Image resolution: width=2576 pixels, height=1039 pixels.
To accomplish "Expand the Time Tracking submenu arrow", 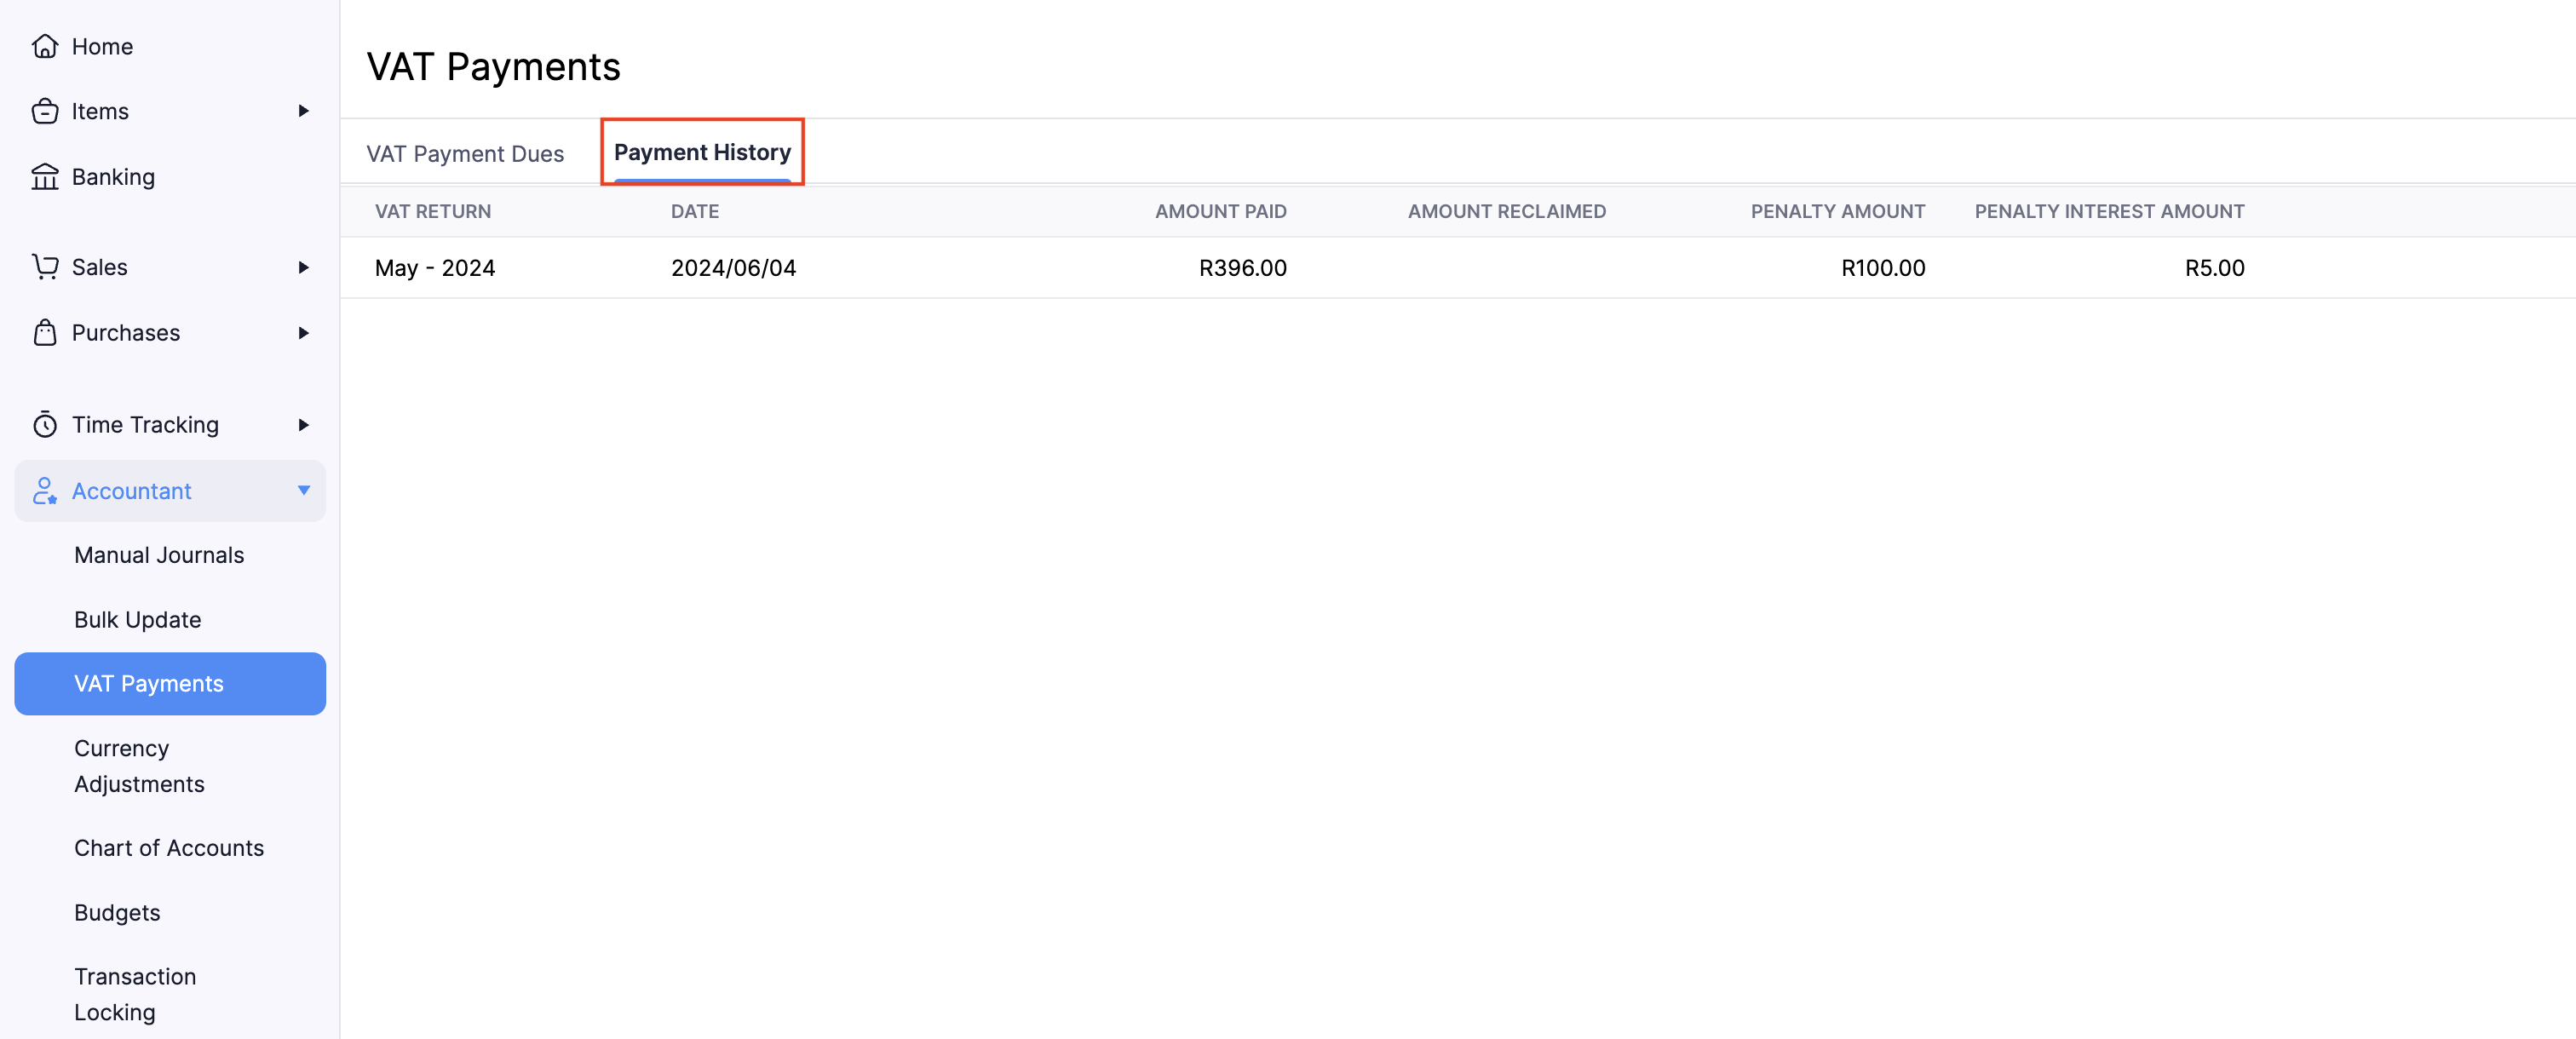I will tap(303, 425).
